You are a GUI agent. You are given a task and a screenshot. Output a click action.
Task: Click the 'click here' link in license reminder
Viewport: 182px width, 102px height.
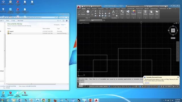147,83
